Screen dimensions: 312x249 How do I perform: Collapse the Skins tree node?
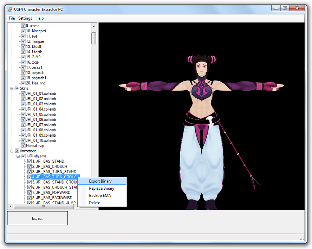(x=12, y=88)
